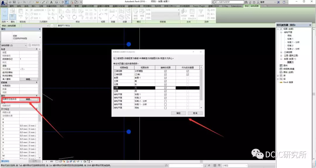Screen dimensions: 316x168
Task: Click the Open folder quick access icon
Action: 10,2
